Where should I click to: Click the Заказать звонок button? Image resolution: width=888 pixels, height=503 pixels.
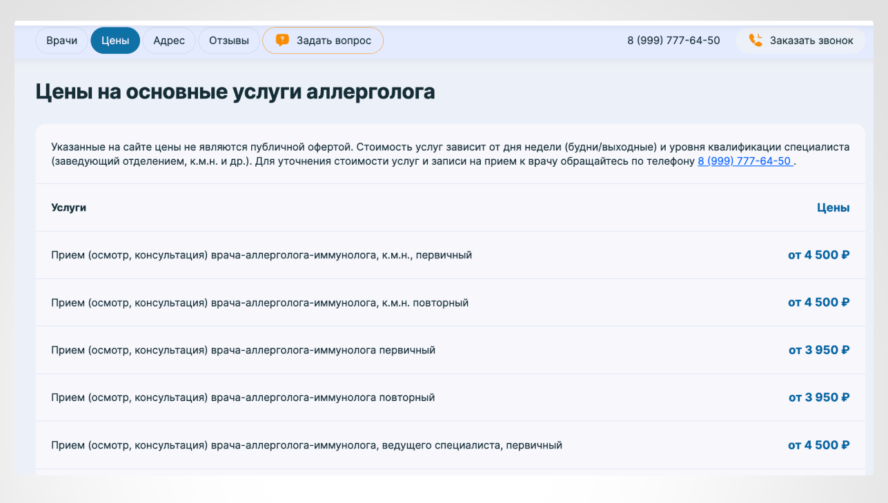[x=801, y=41]
